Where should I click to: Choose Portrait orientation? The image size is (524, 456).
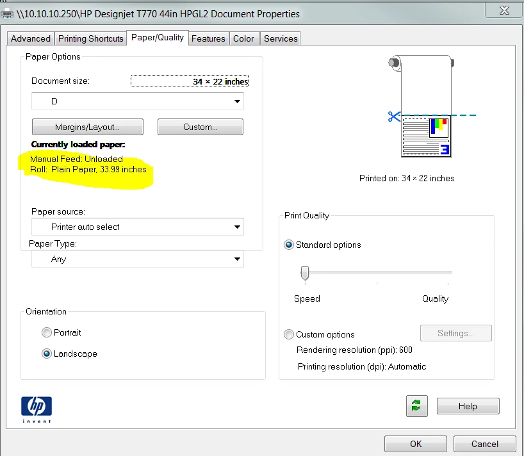click(47, 332)
